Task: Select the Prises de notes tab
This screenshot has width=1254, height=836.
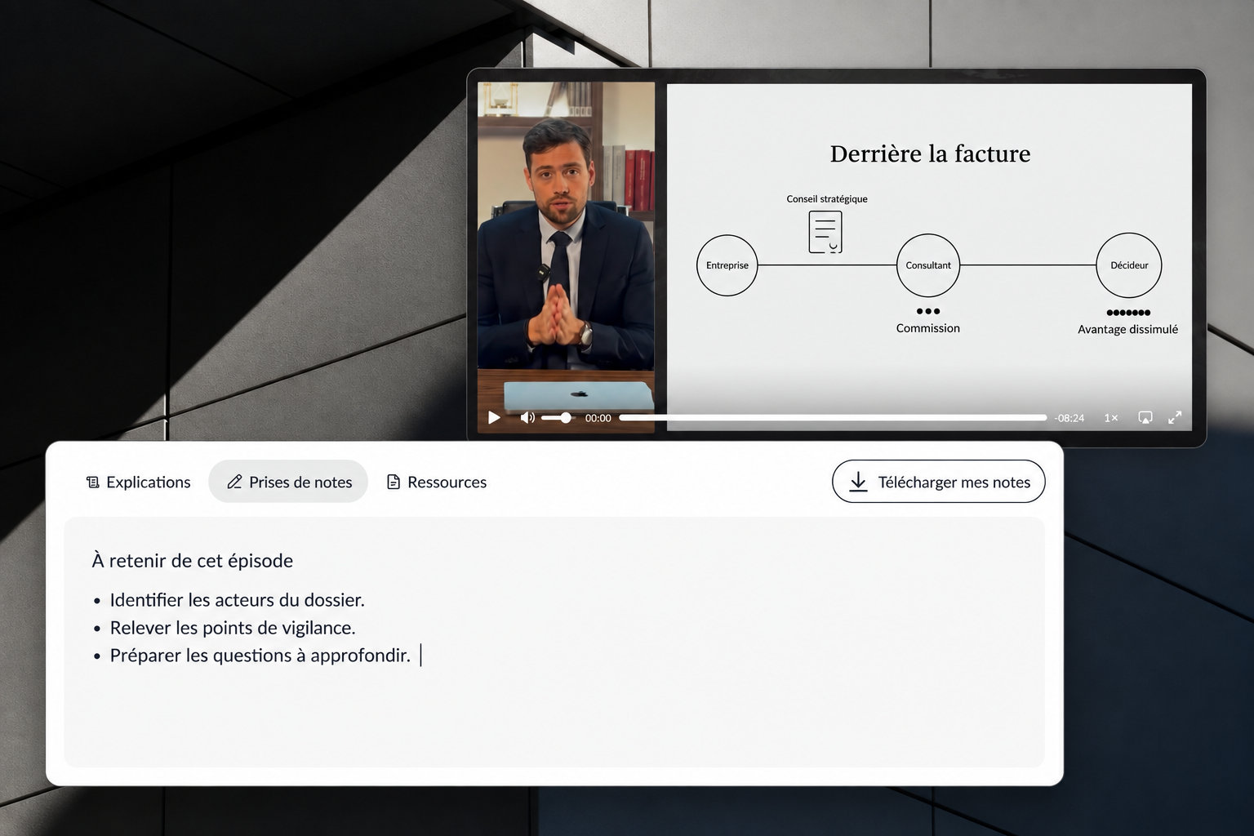Action: coord(288,482)
